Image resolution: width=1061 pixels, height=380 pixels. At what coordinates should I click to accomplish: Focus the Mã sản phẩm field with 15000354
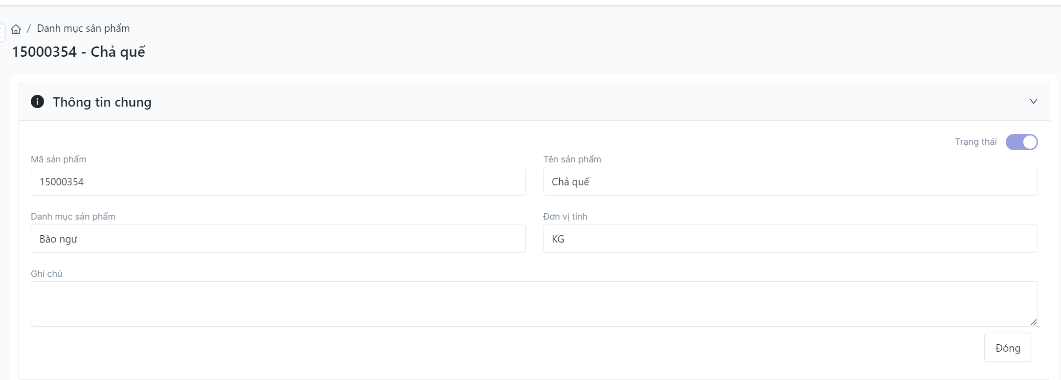pos(278,181)
